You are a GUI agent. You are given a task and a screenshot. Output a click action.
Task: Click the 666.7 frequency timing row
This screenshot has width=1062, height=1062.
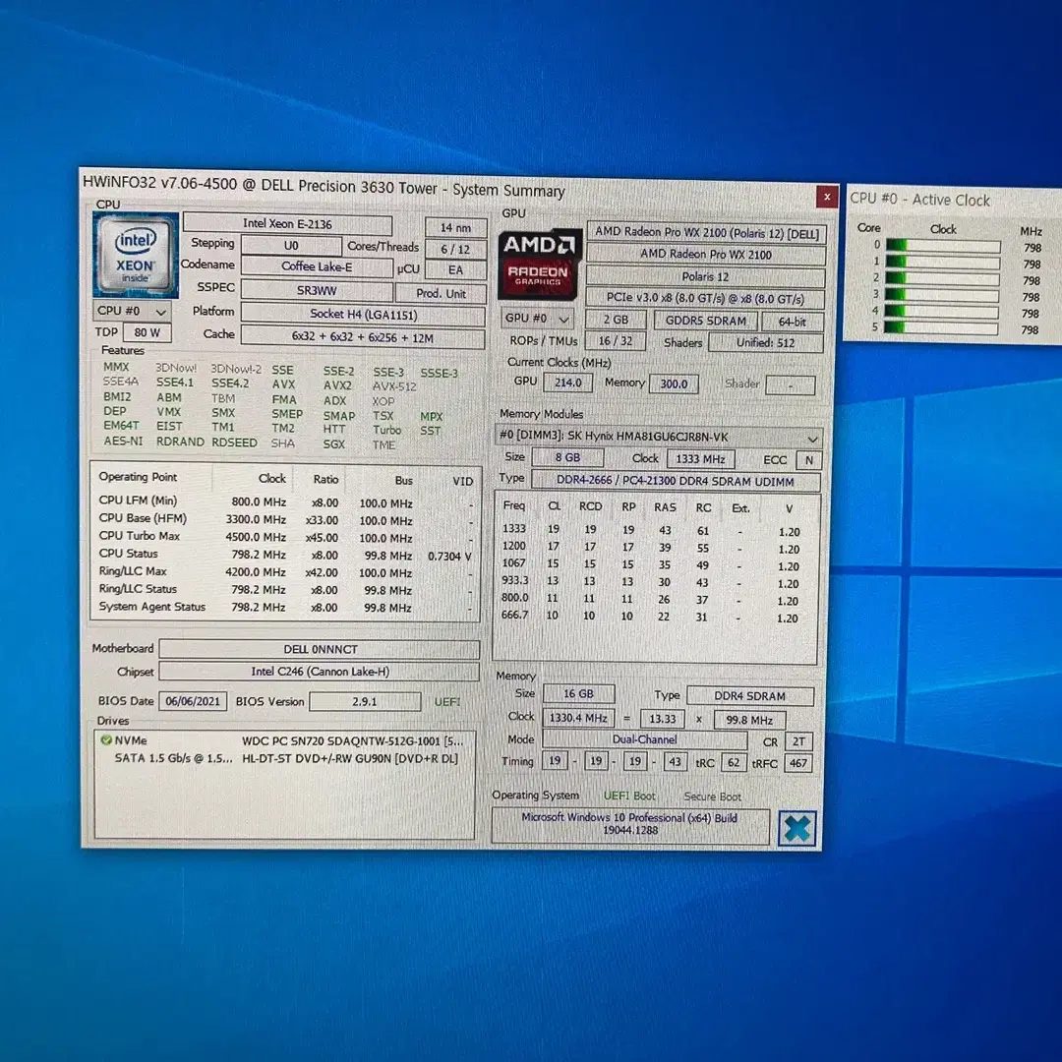[653, 617]
